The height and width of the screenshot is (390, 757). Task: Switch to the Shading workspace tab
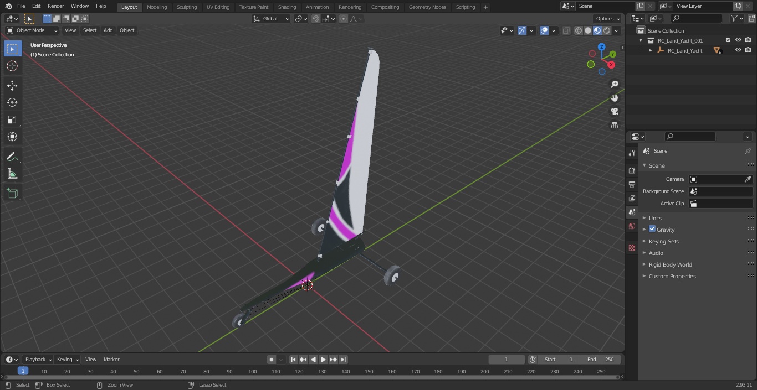287,7
